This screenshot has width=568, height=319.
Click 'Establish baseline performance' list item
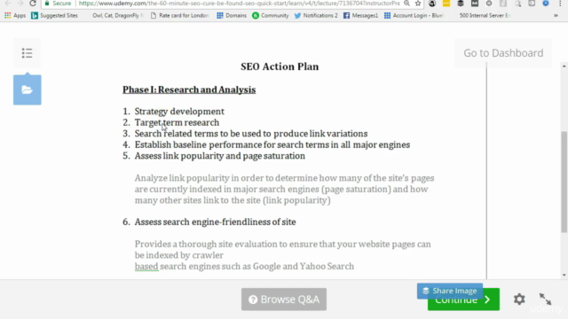click(272, 144)
